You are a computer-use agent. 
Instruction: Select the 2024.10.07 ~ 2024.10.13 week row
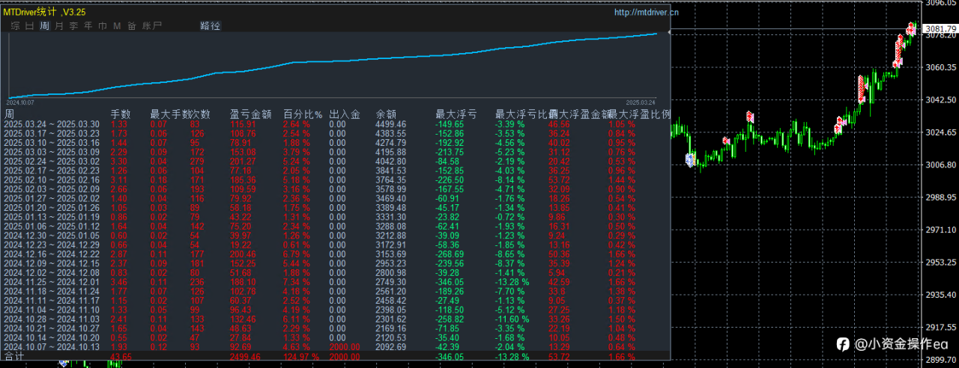click(x=337, y=346)
